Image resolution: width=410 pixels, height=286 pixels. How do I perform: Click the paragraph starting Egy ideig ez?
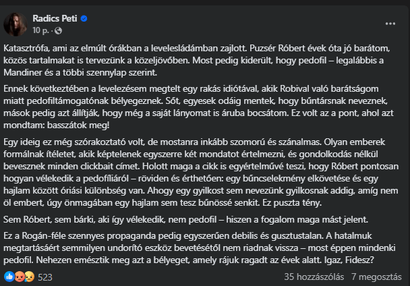(201, 172)
